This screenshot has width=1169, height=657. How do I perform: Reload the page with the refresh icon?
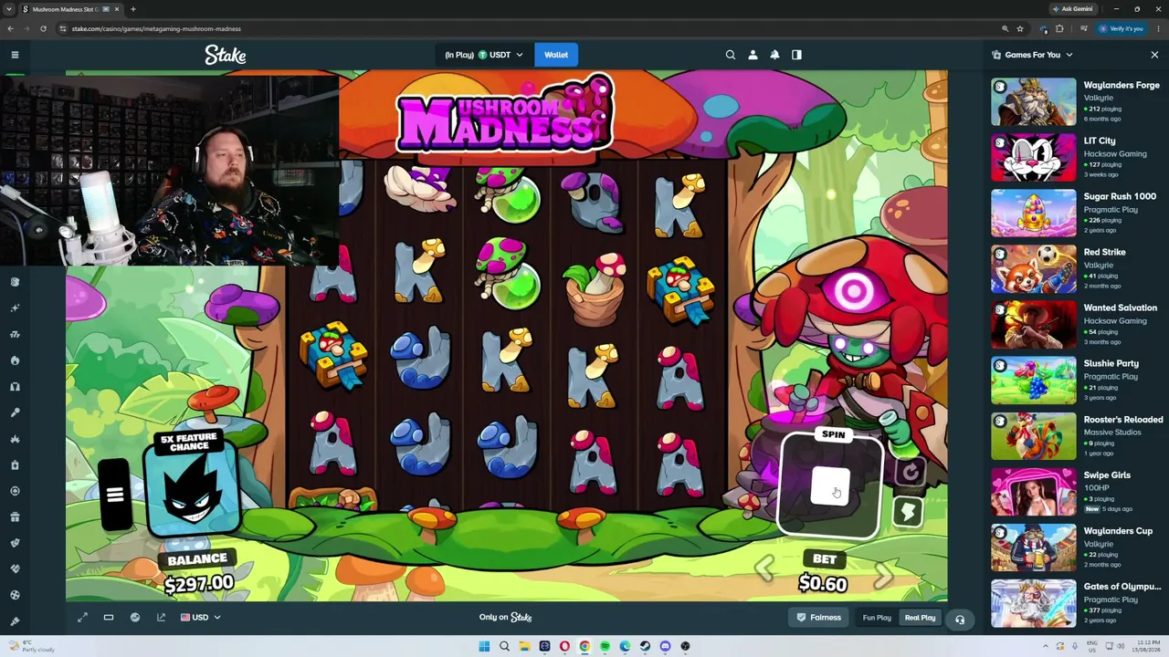(43, 28)
